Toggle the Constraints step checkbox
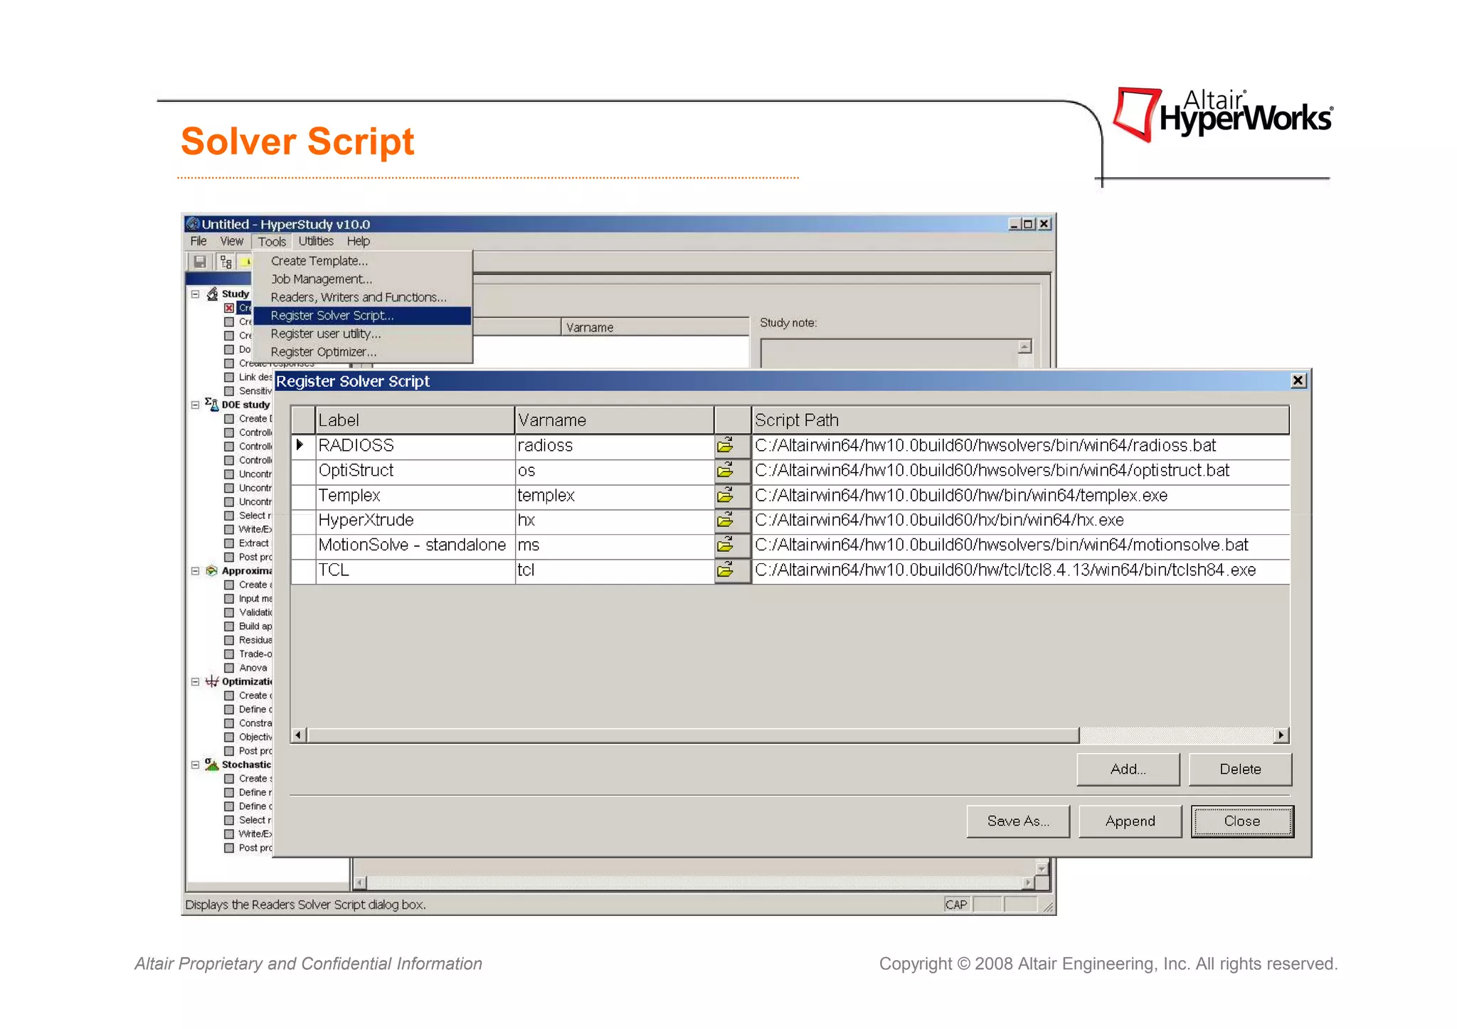Image resolution: width=1457 pixels, height=1029 pixels. (x=229, y=723)
